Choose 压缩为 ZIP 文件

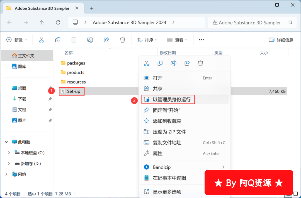click(x=185, y=132)
